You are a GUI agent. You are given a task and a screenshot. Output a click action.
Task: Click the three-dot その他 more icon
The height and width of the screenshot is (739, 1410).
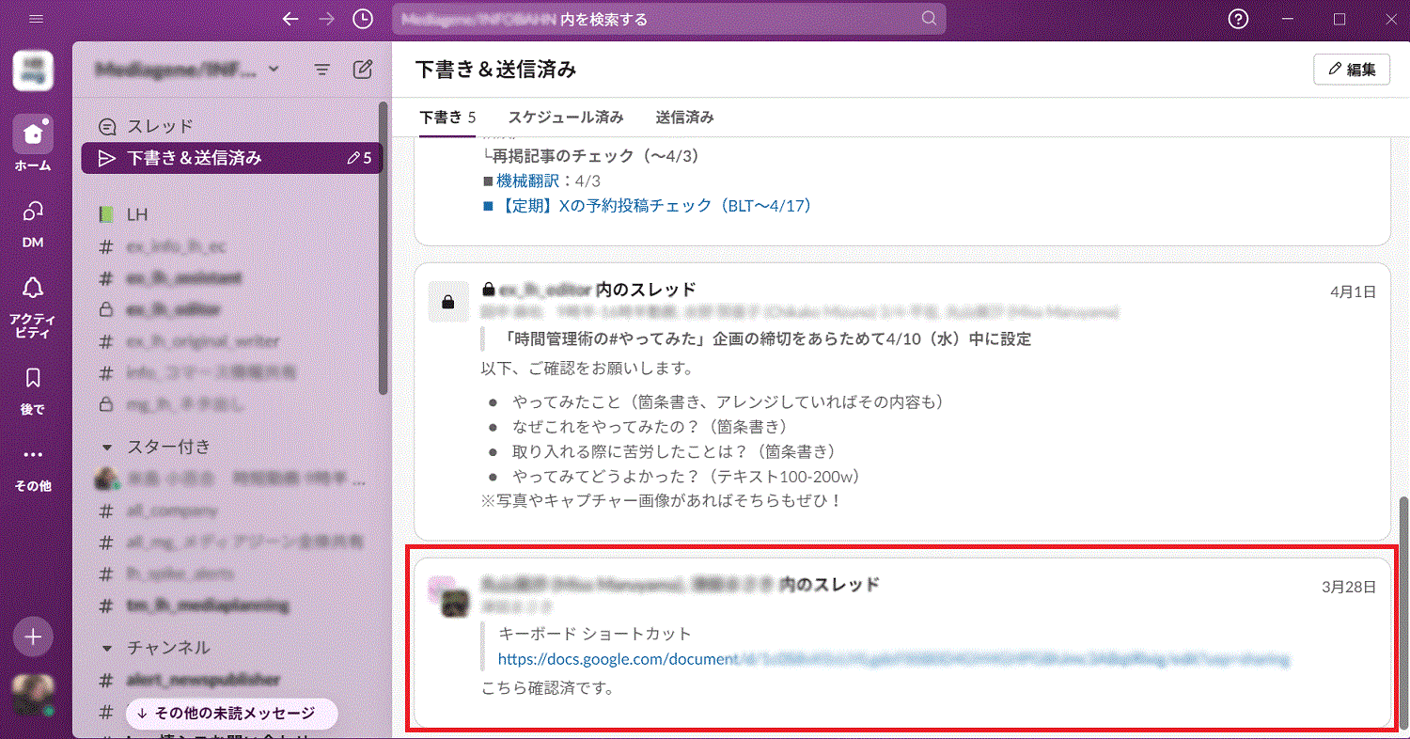tap(33, 455)
